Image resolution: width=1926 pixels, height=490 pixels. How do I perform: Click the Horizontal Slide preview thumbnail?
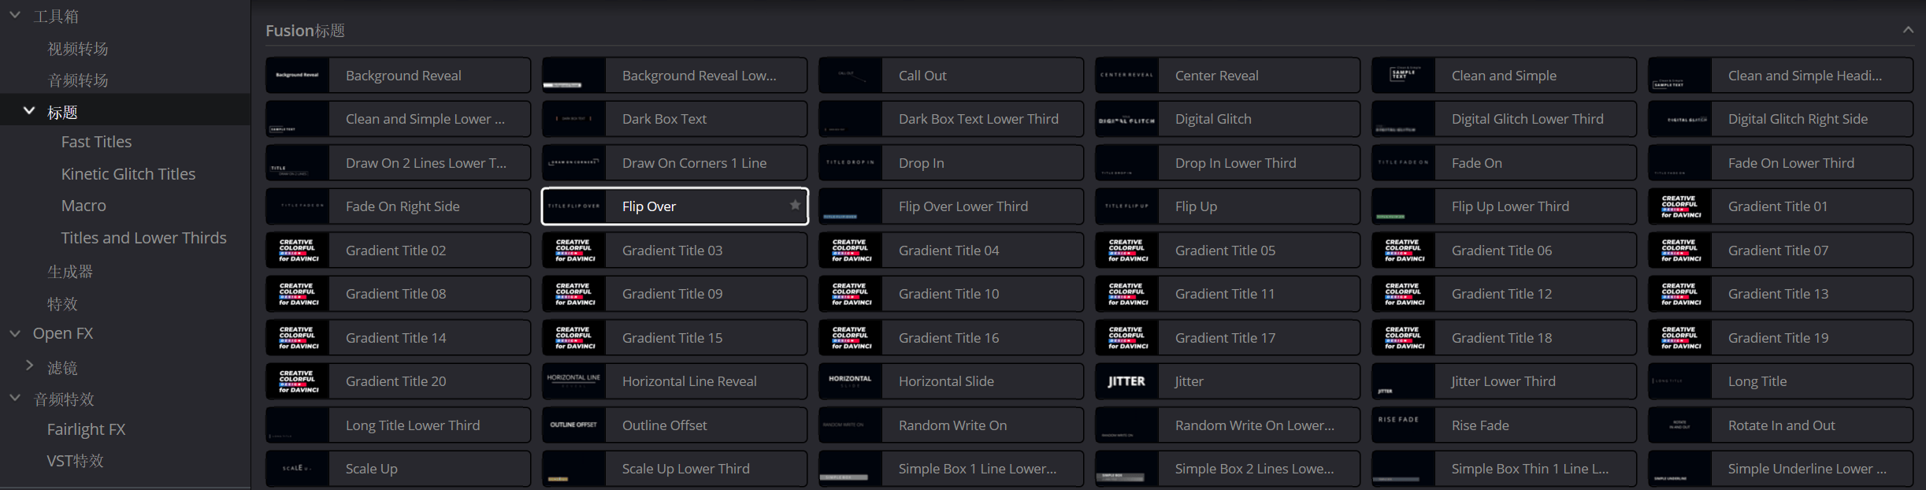tap(850, 381)
